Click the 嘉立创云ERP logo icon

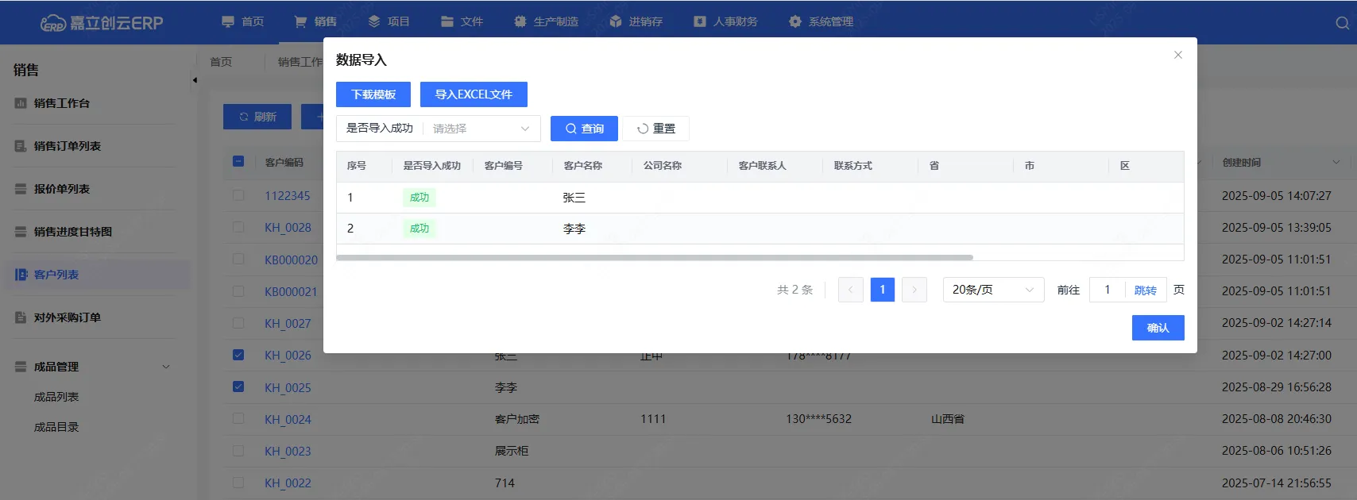coord(53,23)
